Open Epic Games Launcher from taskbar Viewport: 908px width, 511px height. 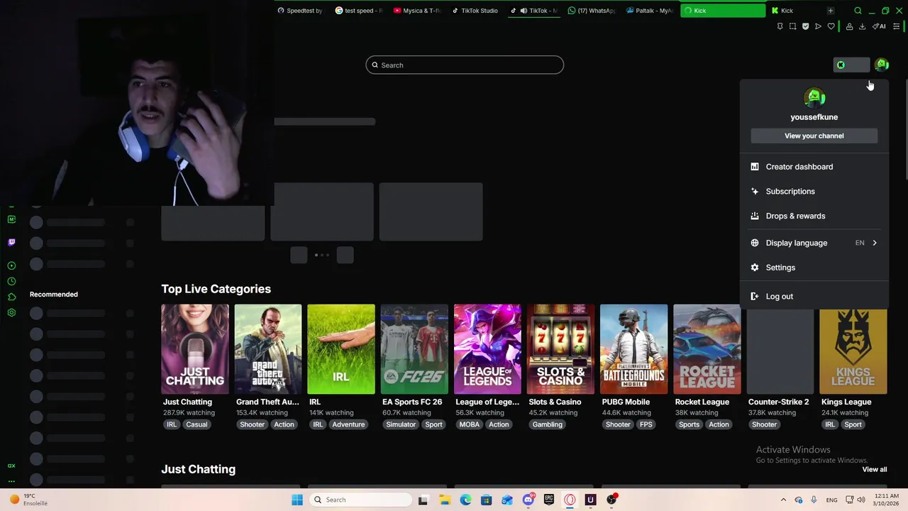click(548, 500)
